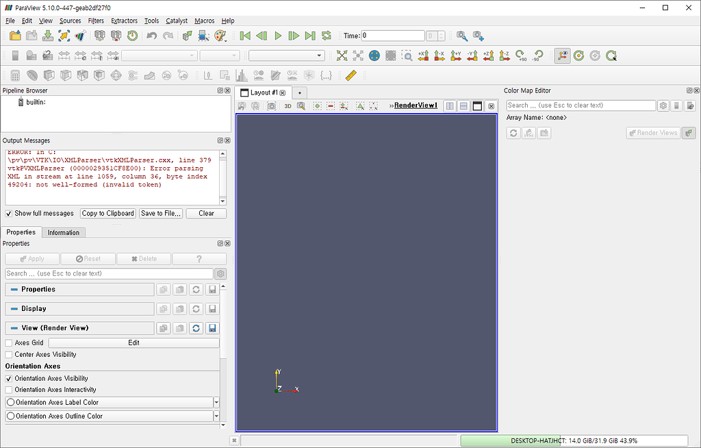Open a data file with folder icon

(15, 36)
